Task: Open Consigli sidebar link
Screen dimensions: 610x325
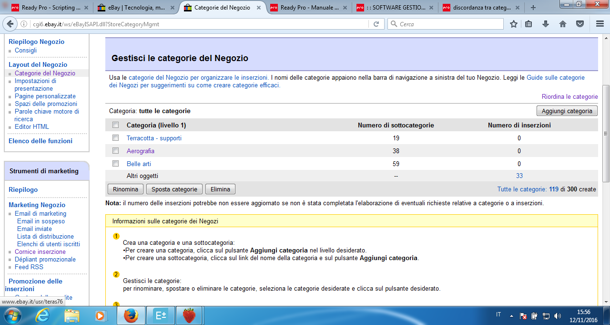Action: coord(26,50)
